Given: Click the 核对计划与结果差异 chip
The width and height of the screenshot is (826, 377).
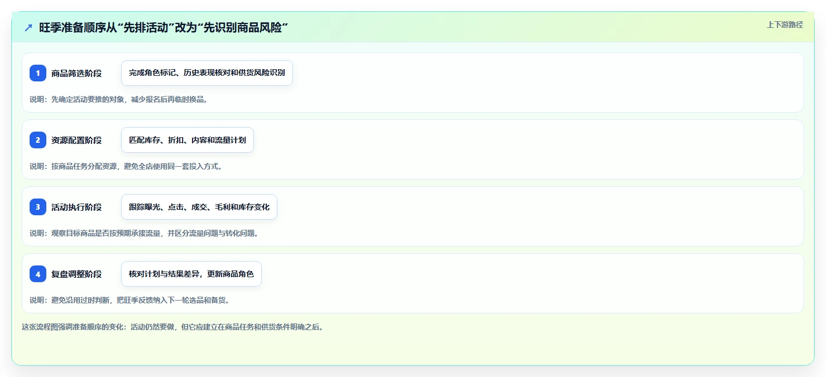Looking at the screenshot, I should pyautogui.click(x=191, y=274).
